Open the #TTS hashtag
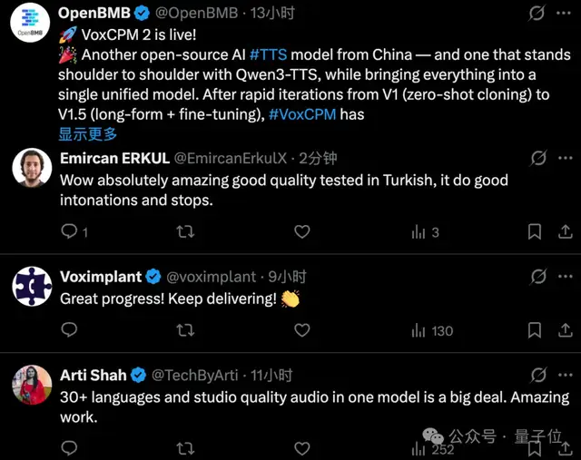This screenshot has height=460, width=581. tap(269, 54)
